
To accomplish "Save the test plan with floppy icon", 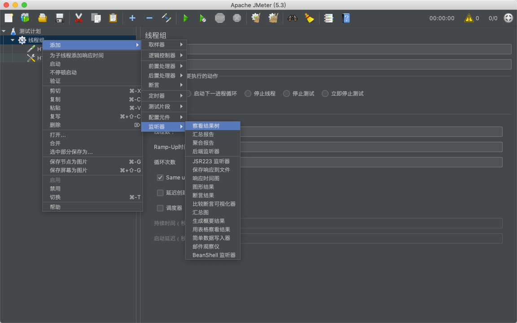I will coord(60,18).
